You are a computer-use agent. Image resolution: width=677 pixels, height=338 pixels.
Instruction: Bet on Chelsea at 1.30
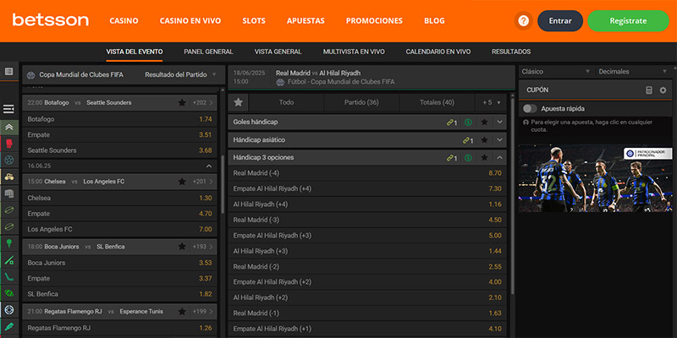[x=119, y=199]
